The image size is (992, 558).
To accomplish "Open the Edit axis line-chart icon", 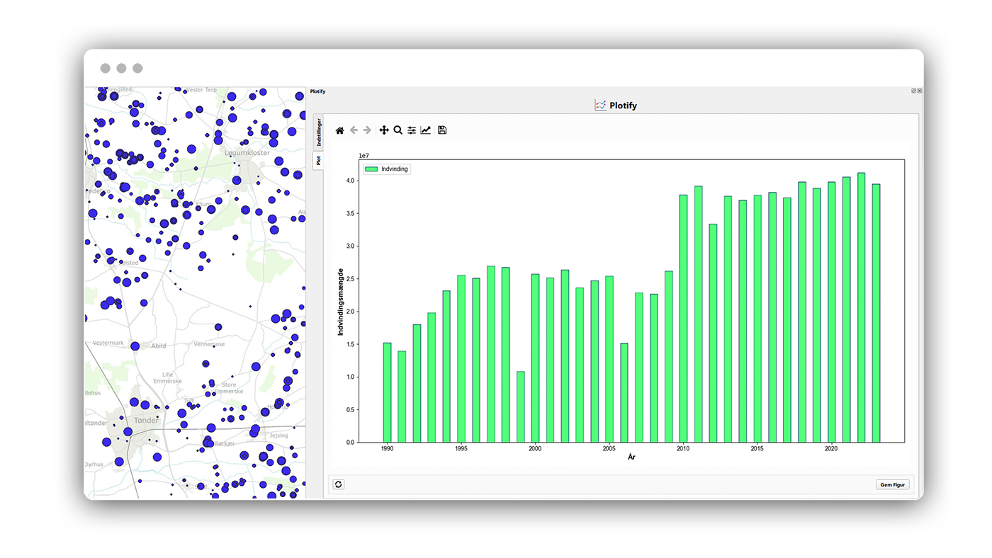I will pyautogui.click(x=426, y=130).
